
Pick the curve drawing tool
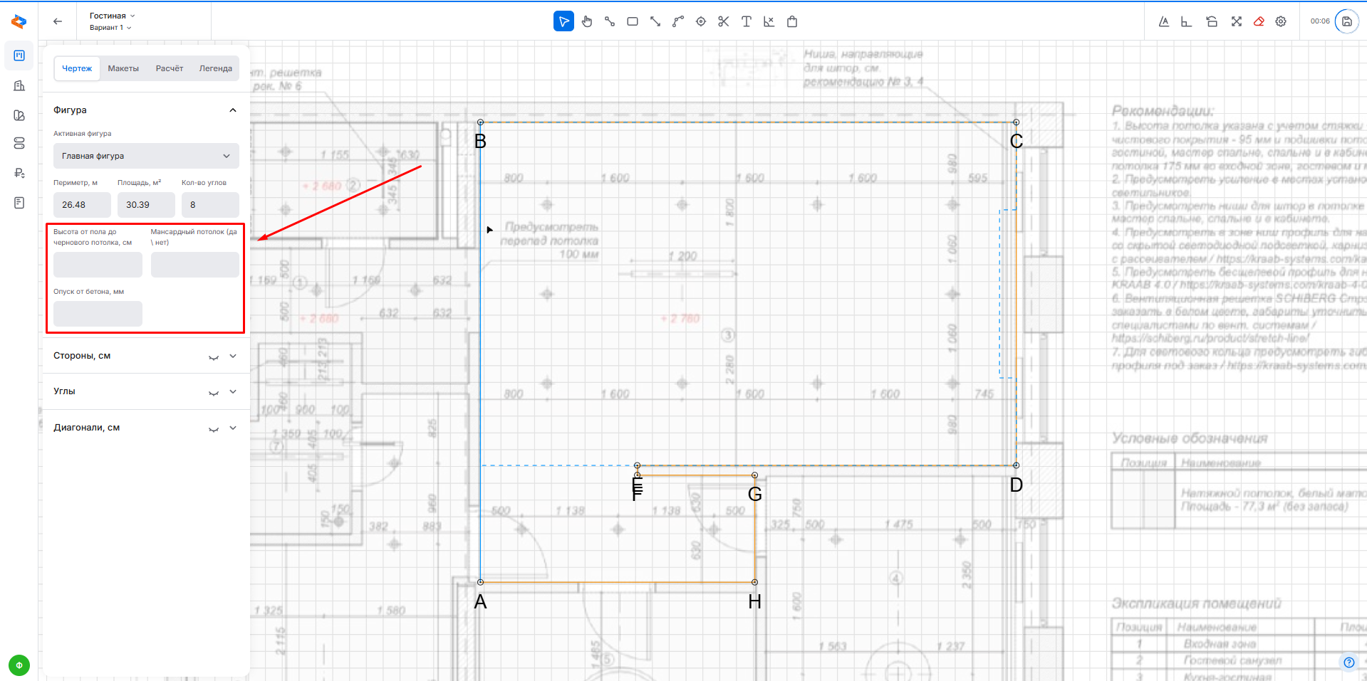(x=677, y=21)
